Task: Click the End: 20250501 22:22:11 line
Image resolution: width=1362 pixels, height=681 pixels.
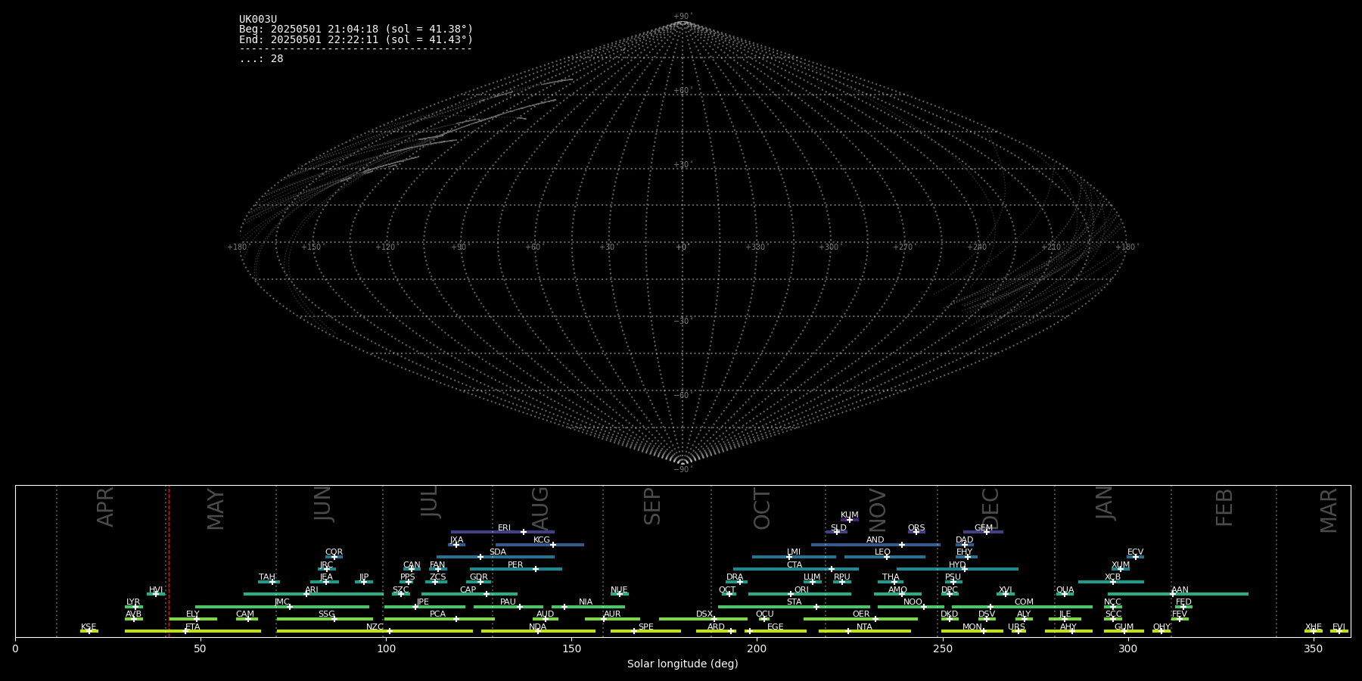Action: pyautogui.click(x=356, y=39)
